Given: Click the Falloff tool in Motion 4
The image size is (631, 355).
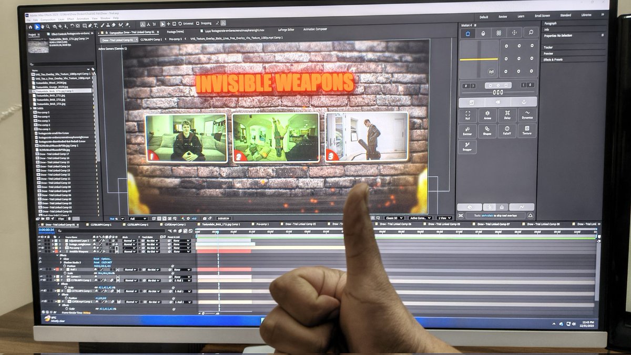Looking at the screenshot, I should point(507,131).
